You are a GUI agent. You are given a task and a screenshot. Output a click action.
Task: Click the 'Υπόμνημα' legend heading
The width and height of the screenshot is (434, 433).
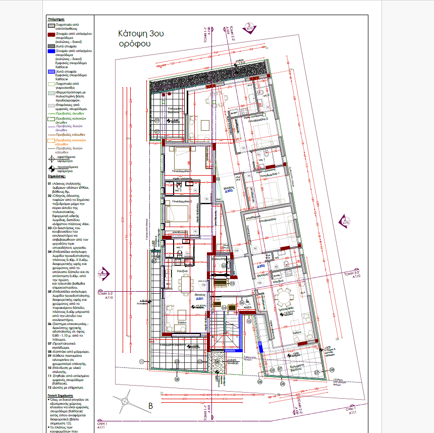coord(56,19)
